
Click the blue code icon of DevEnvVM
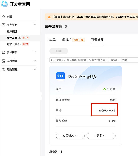[x=61, y=76]
